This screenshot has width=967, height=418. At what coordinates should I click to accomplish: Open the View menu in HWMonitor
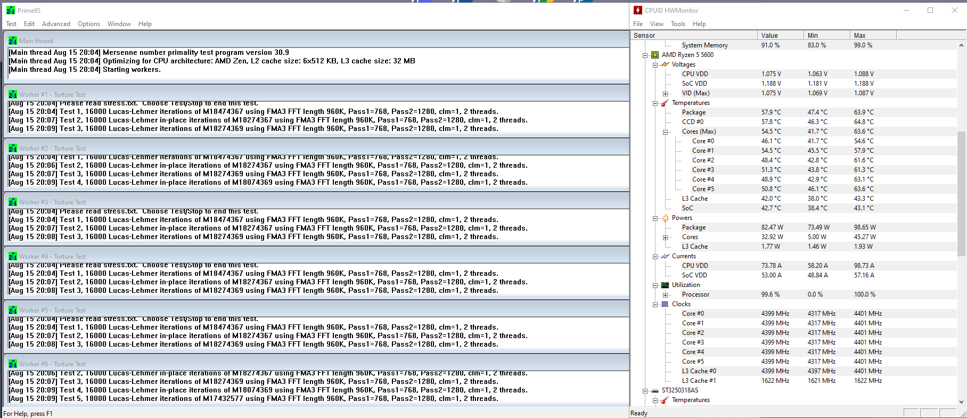(657, 24)
